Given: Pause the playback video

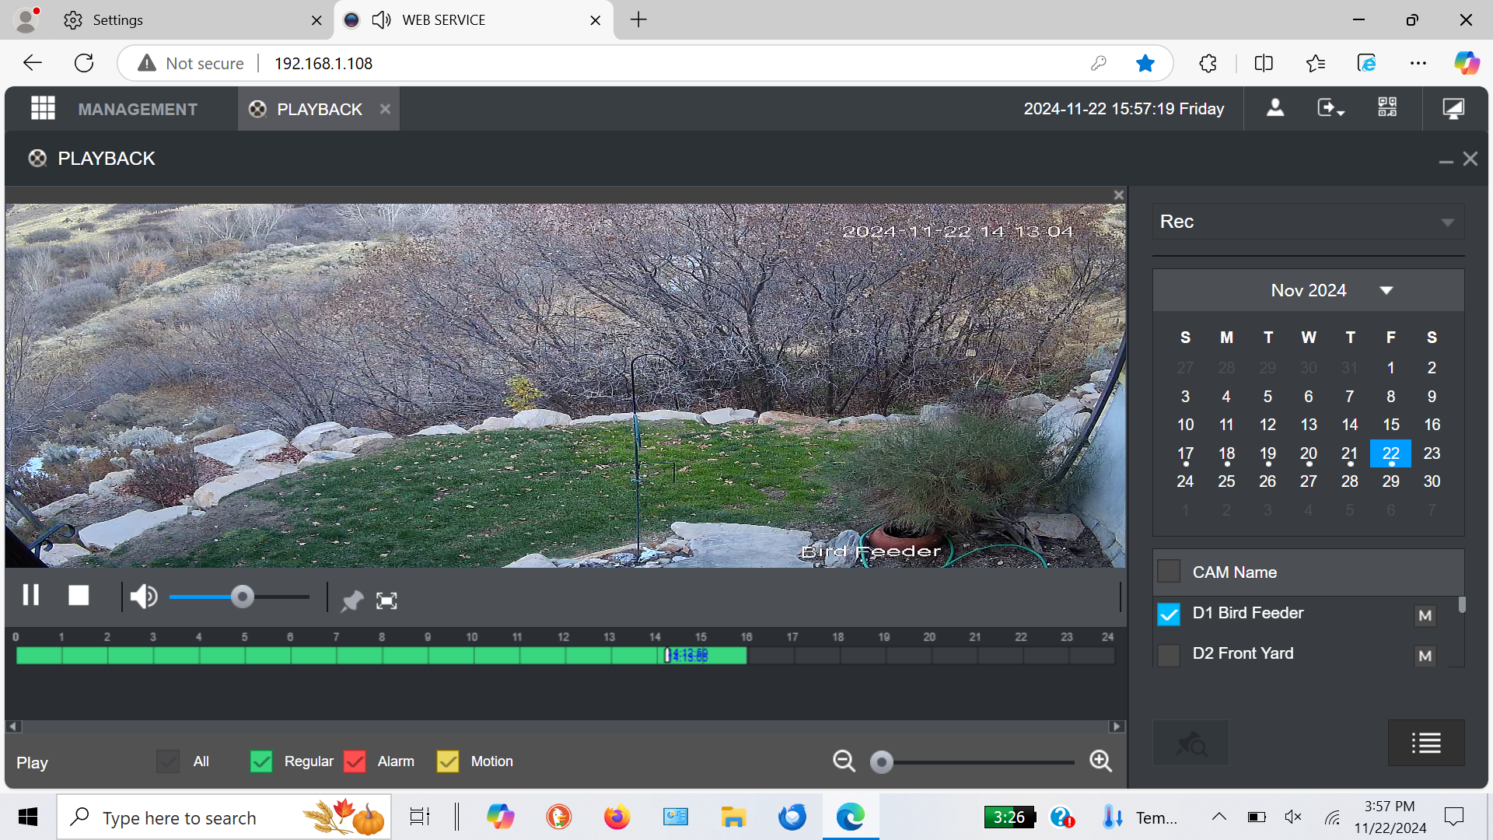Looking at the screenshot, I should (x=31, y=595).
